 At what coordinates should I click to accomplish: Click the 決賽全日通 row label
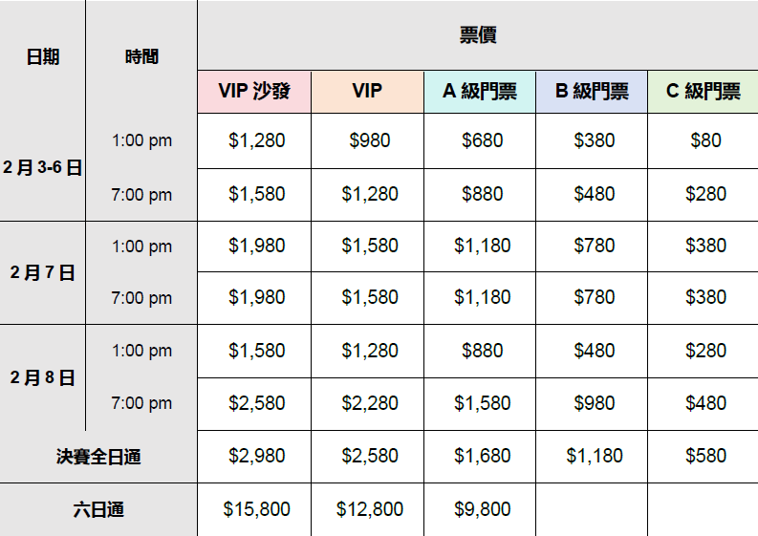click(98, 457)
